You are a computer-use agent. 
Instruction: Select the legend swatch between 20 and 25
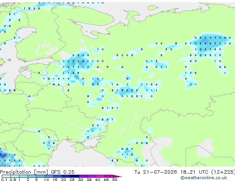coord(66,176)
